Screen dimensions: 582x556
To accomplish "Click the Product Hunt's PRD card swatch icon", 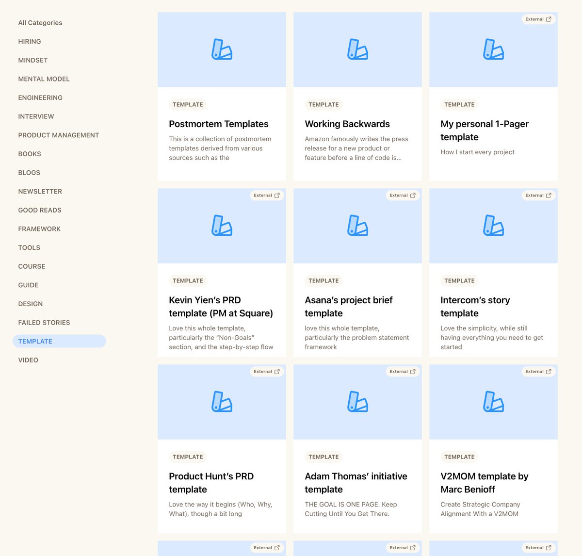I will 222,402.
